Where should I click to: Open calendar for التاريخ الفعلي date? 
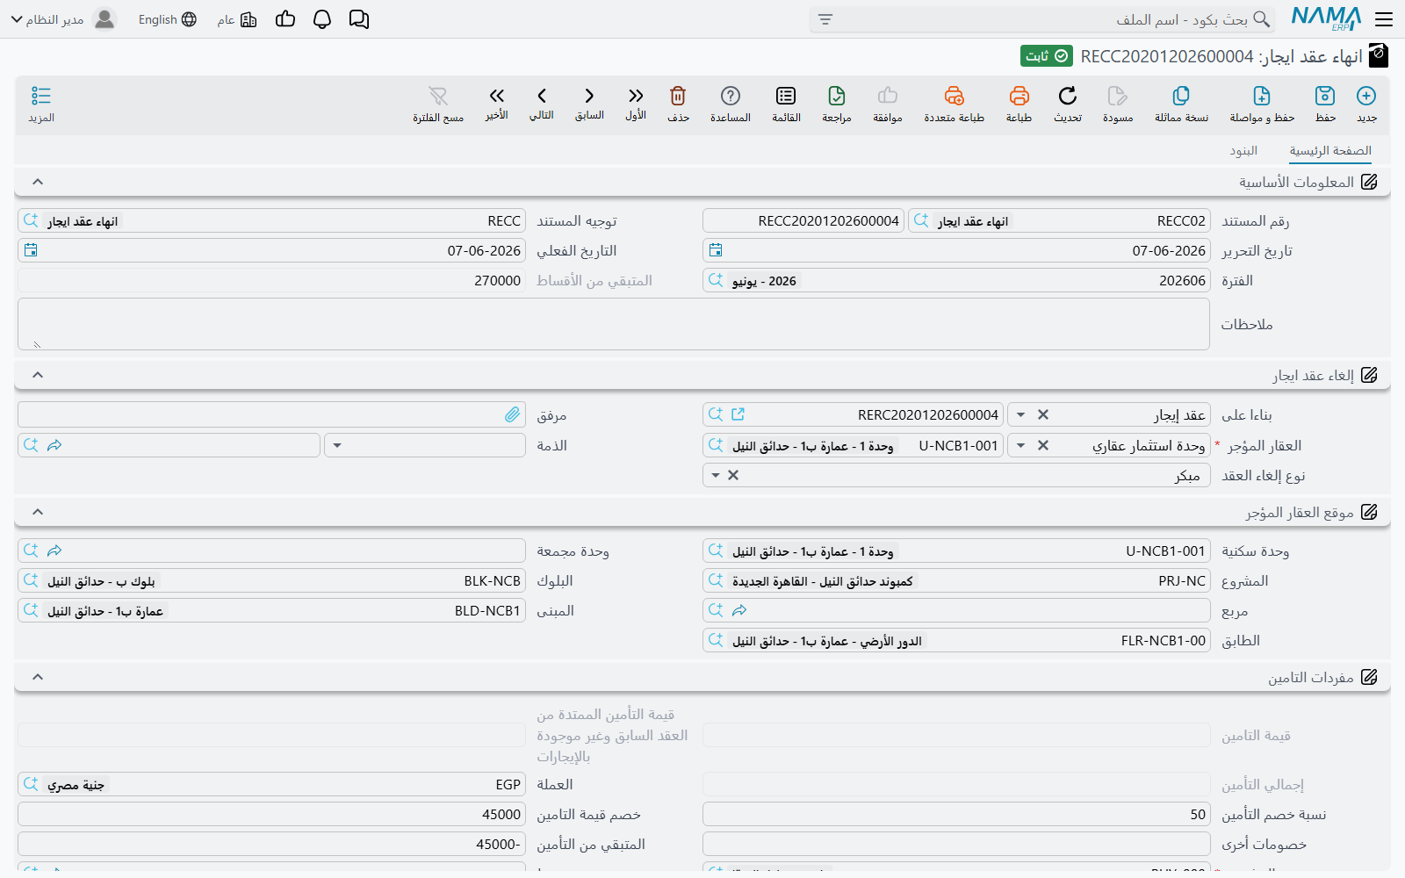pos(31,250)
